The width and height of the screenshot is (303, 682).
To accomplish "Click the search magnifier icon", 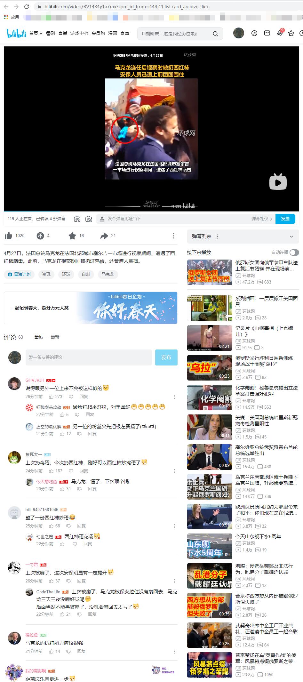I will coord(215,34).
